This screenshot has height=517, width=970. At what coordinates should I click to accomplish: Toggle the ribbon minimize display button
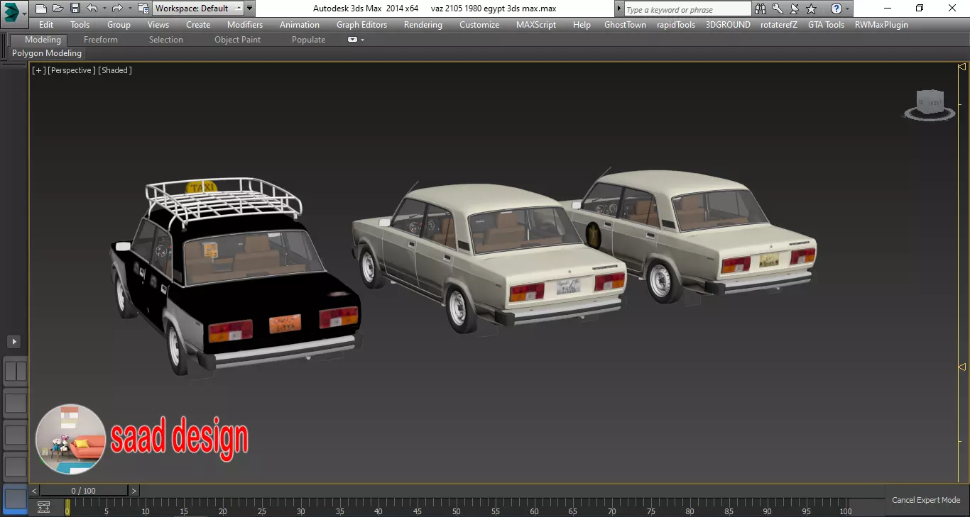(352, 40)
